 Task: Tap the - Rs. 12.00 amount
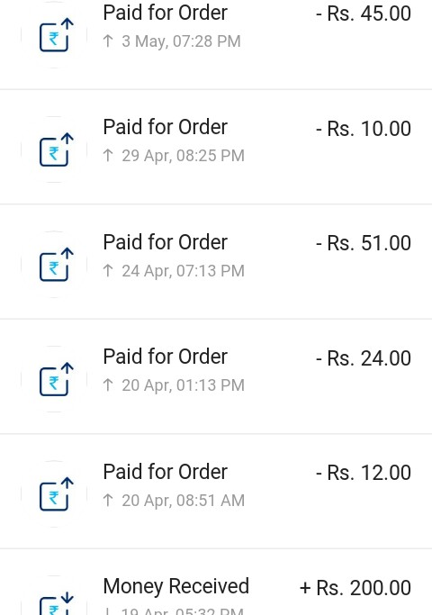click(x=364, y=473)
